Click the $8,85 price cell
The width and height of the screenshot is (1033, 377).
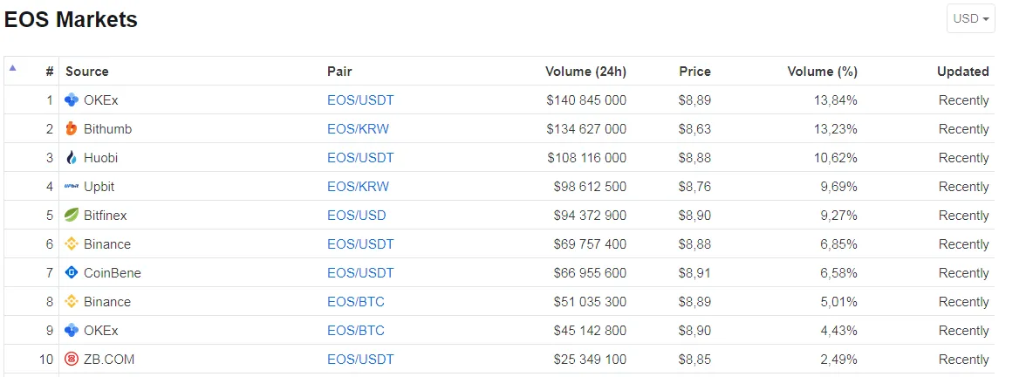pyautogui.click(x=695, y=360)
